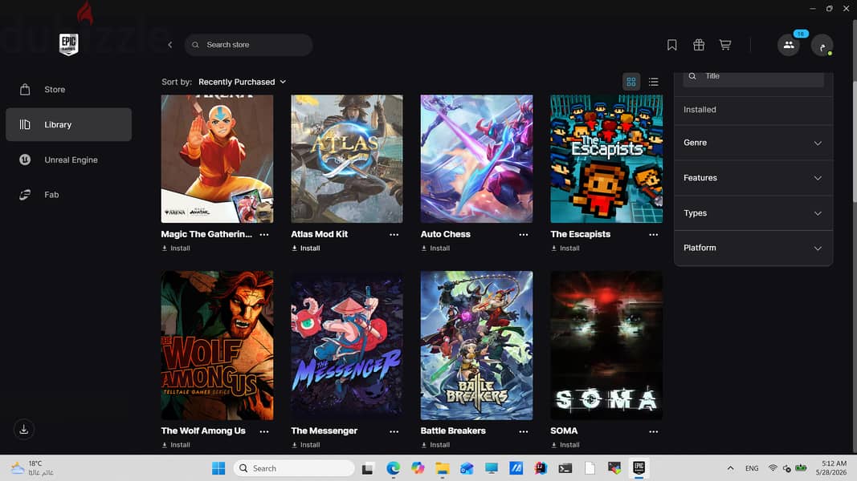Open the SOMA cover art
The width and height of the screenshot is (857, 481).
pos(606,346)
